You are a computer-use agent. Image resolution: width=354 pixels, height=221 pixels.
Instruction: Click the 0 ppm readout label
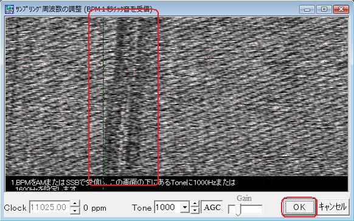click(95, 208)
